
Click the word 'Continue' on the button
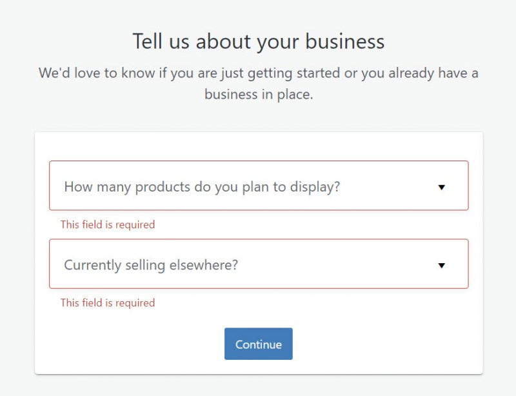(x=258, y=344)
